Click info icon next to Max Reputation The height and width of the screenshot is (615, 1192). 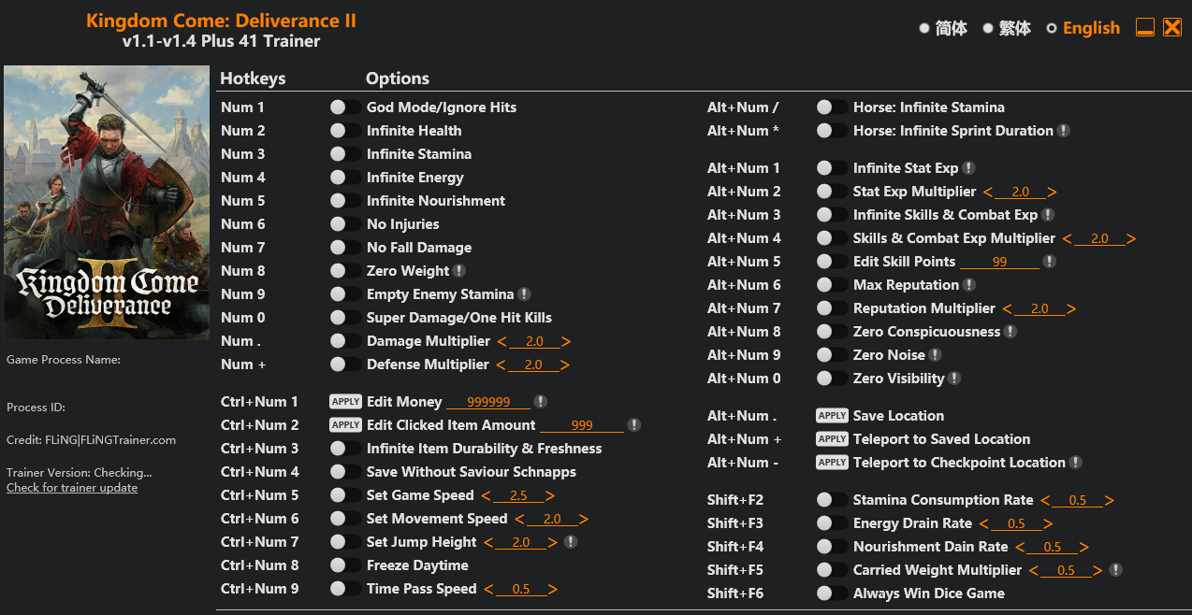(x=969, y=285)
